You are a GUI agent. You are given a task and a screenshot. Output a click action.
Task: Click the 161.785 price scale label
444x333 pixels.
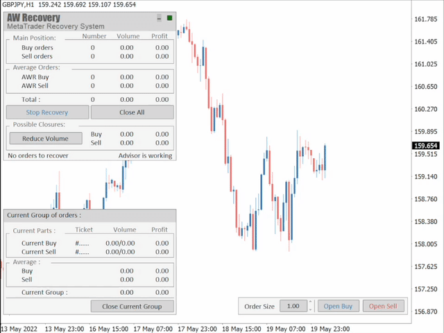425,19
